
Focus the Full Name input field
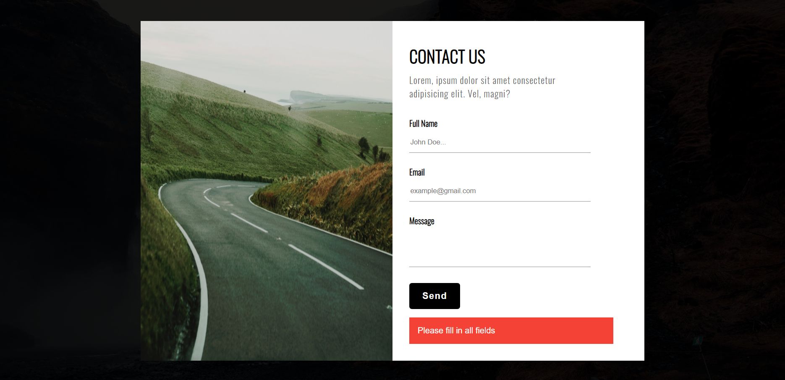point(500,142)
